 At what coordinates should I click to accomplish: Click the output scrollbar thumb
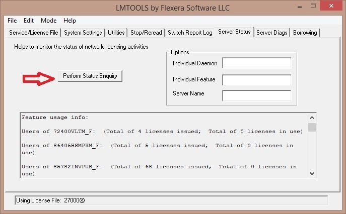coord(312,127)
